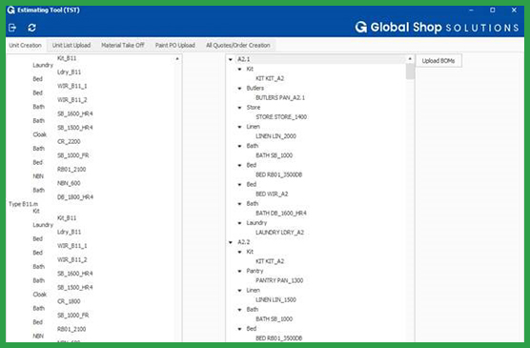
Task: Switch to the Unit List Upload tab
Action: pyautogui.click(x=71, y=46)
